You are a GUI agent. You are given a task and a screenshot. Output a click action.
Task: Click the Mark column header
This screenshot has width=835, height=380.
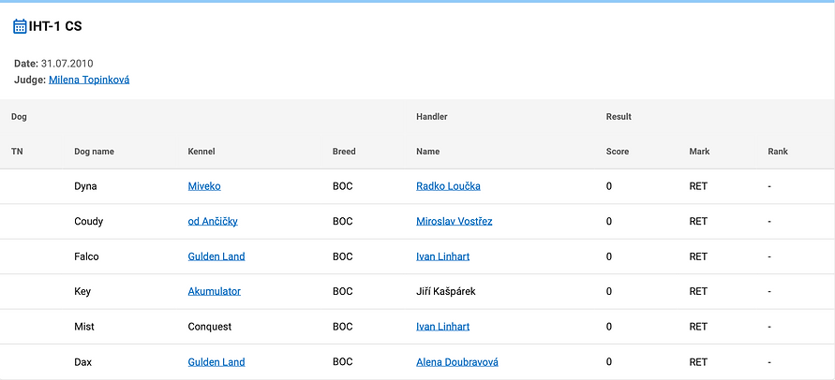pyautogui.click(x=699, y=152)
